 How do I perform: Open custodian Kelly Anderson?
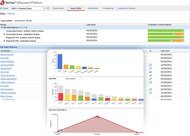point(8,82)
